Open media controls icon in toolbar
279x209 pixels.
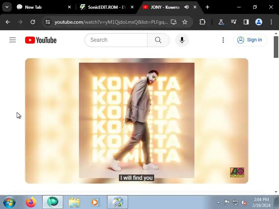(234, 22)
